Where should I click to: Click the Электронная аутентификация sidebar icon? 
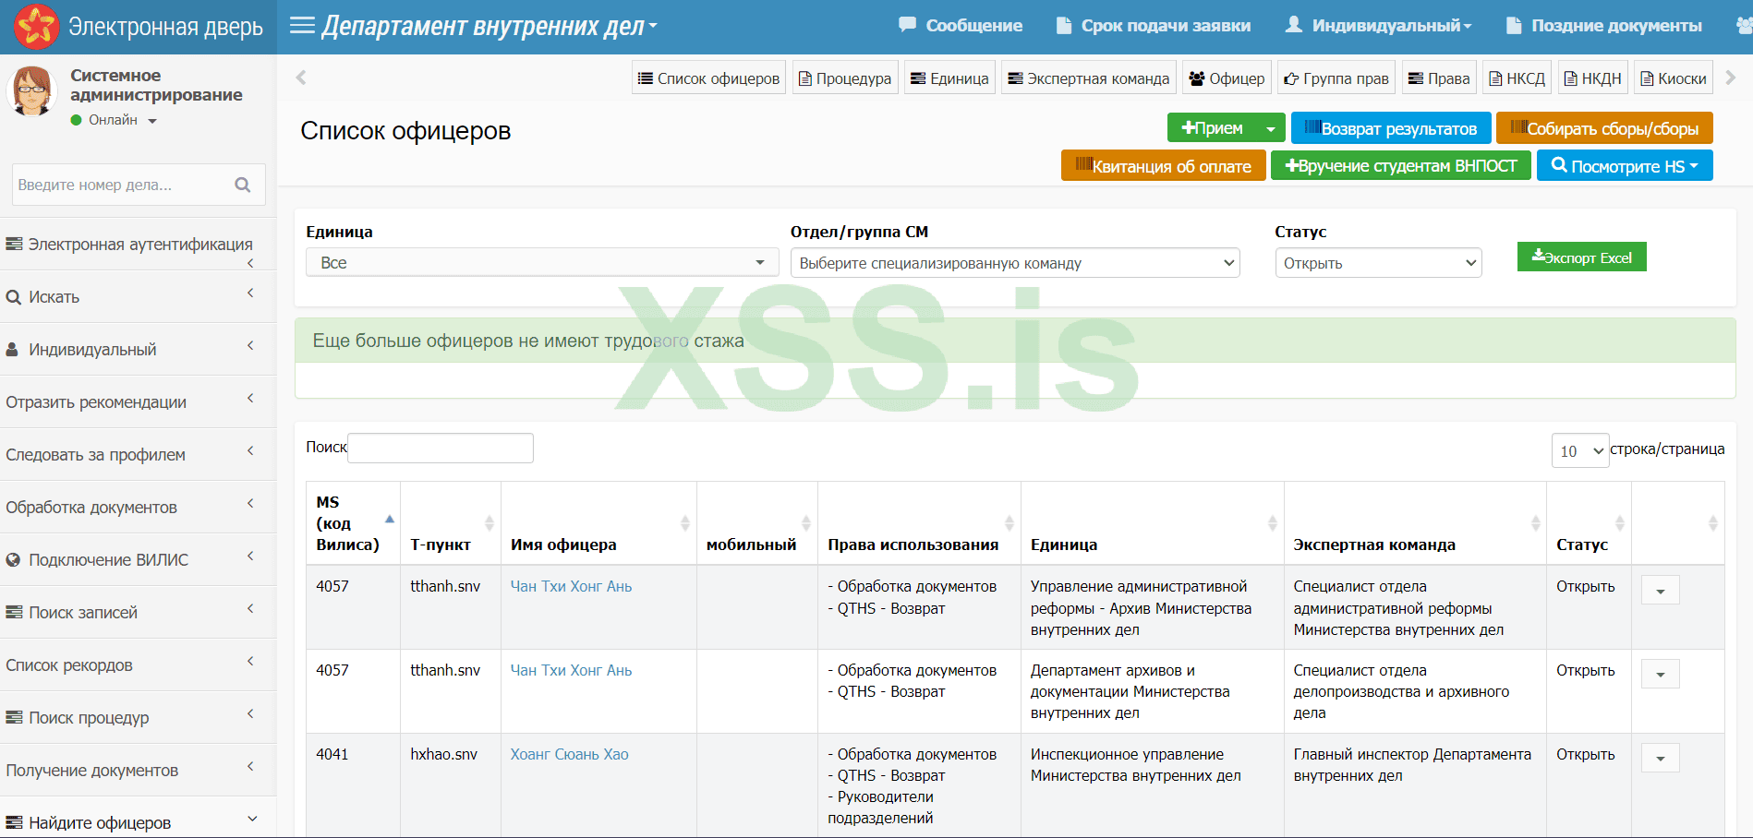[14, 243]
